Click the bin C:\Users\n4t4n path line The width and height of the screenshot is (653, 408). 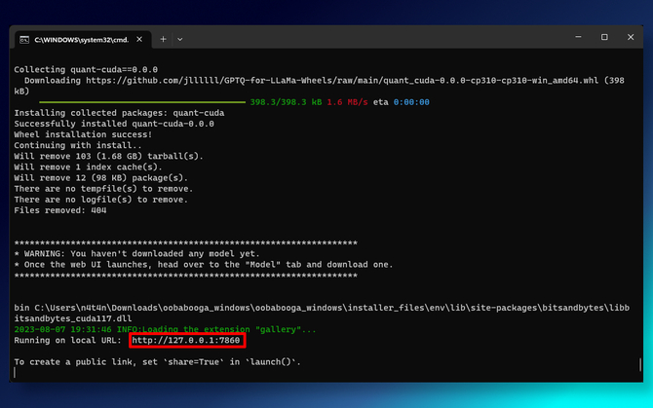point(322,308)
